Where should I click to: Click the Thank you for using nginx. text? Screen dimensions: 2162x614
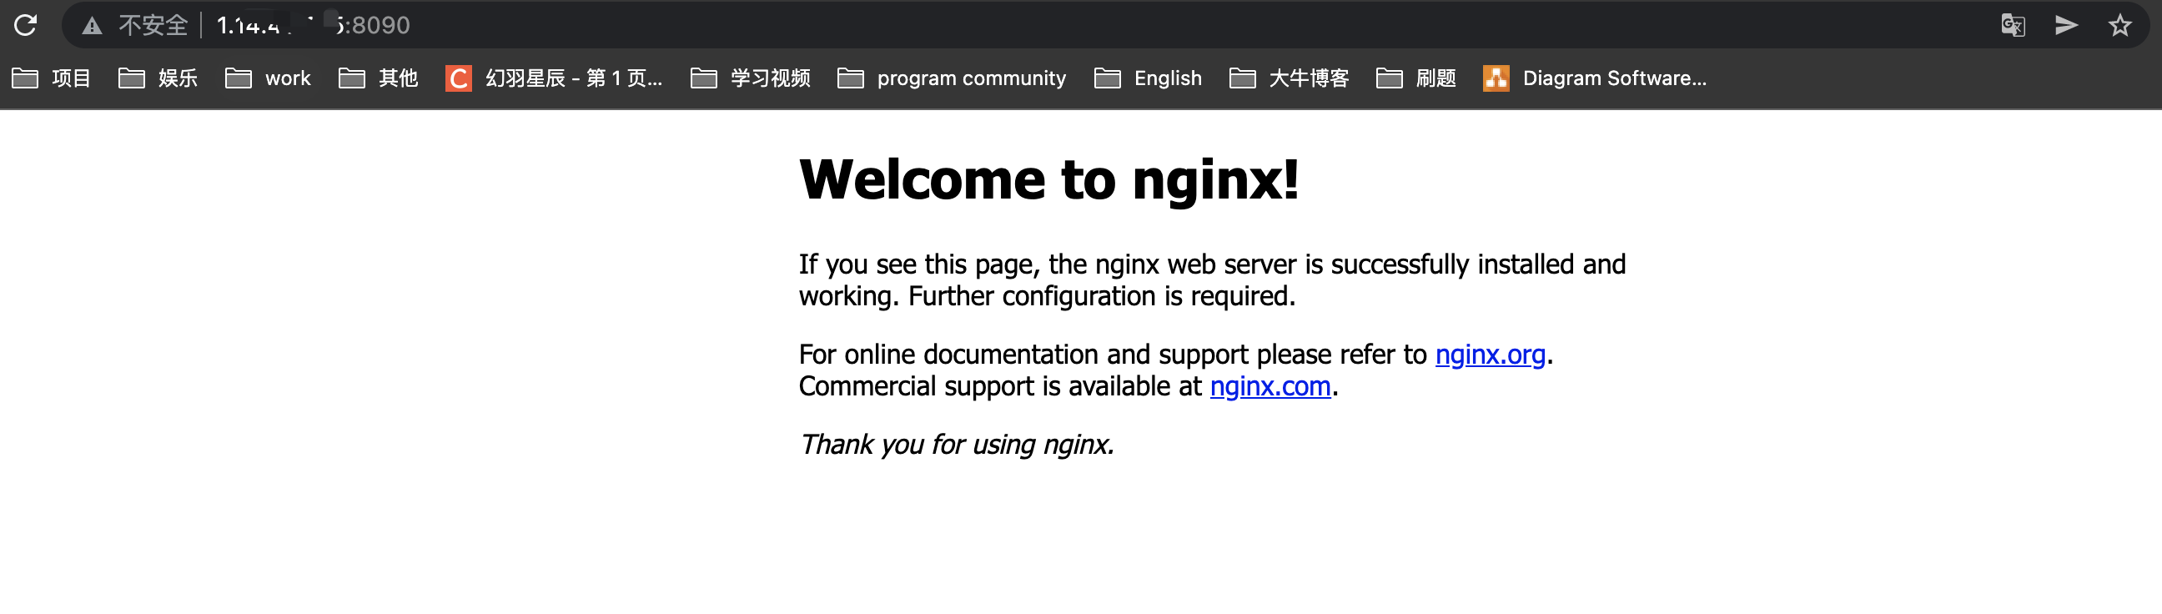pos(957,445)
